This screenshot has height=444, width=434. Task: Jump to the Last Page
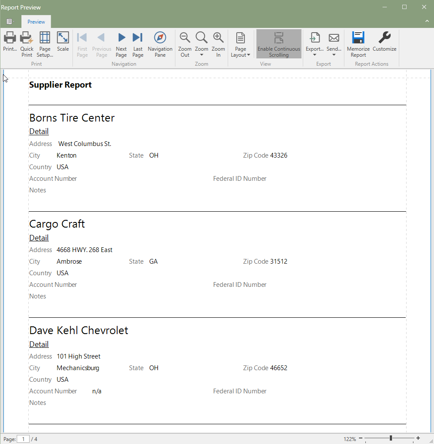[138, 39]
